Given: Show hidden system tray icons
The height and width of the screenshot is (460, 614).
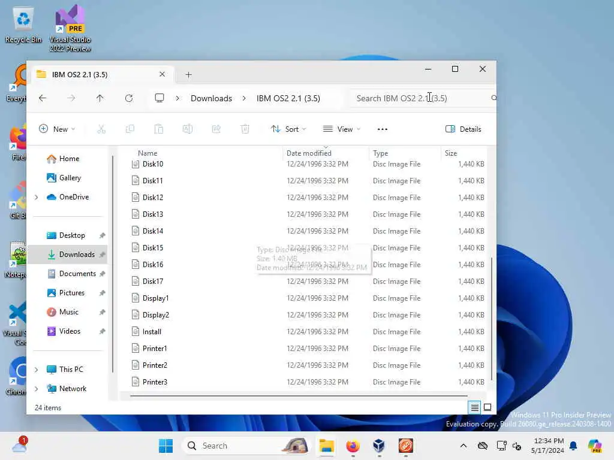Looking at the screenshot, I should [463, 446].
